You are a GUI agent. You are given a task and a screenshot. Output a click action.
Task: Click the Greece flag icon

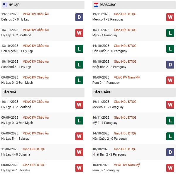[x=5, y=5]
